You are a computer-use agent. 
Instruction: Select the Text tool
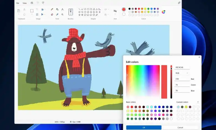pos(62,9)
